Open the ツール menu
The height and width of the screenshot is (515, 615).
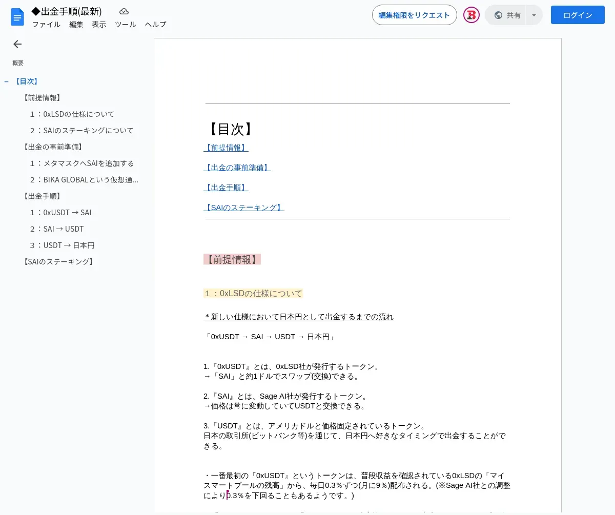126,24
